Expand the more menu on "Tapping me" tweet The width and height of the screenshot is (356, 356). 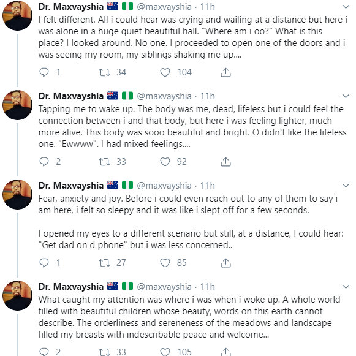[346, 96]
